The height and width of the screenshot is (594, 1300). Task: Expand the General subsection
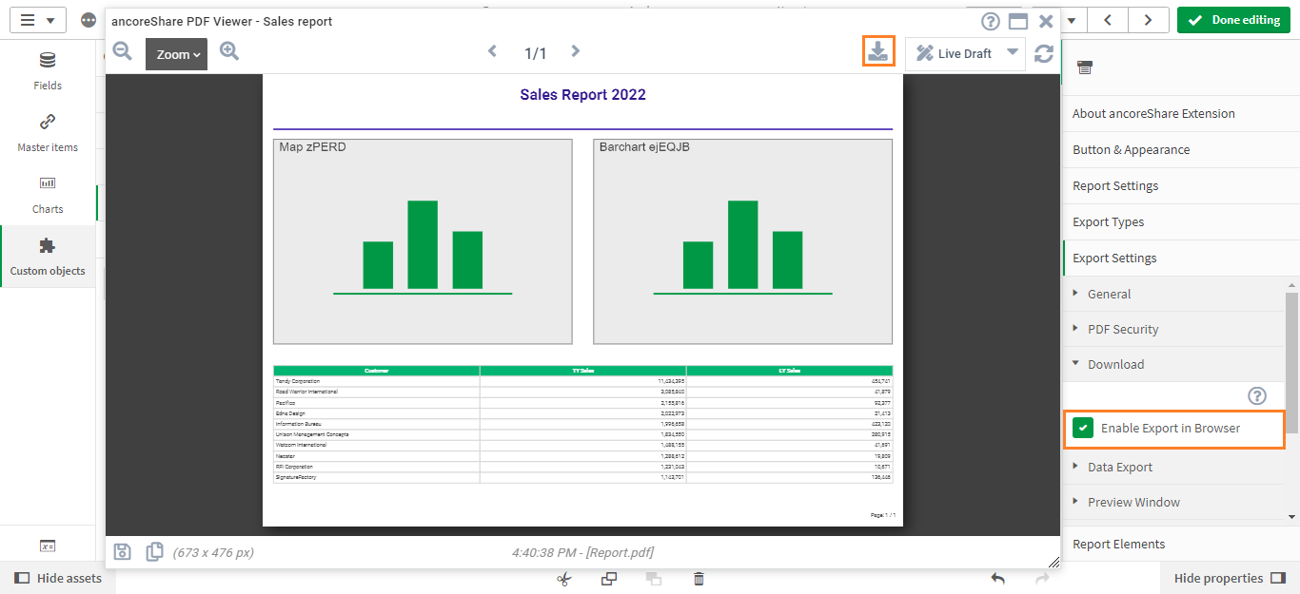pyautogui.click(x=1173, y=294)
